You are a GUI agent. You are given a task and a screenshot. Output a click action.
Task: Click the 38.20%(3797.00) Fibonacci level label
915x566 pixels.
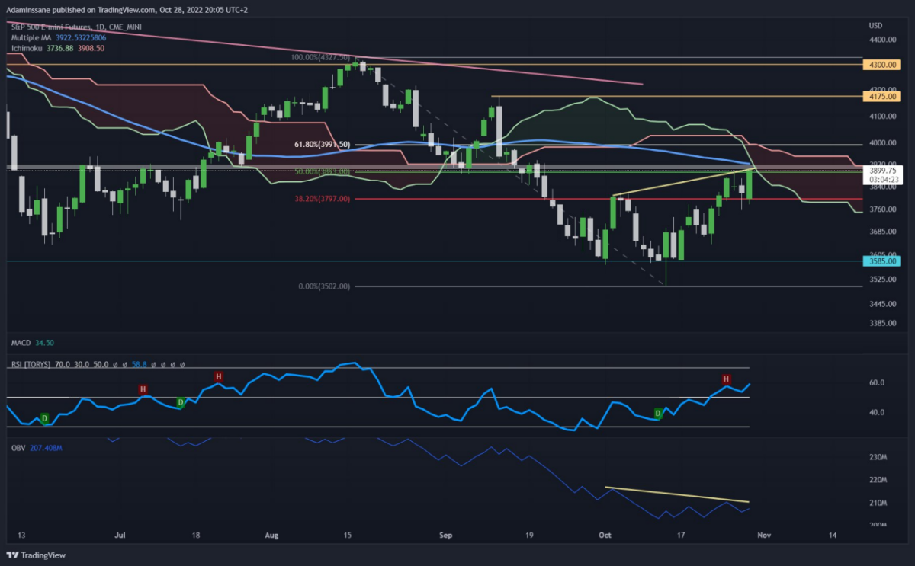click(x=321, y=199)
